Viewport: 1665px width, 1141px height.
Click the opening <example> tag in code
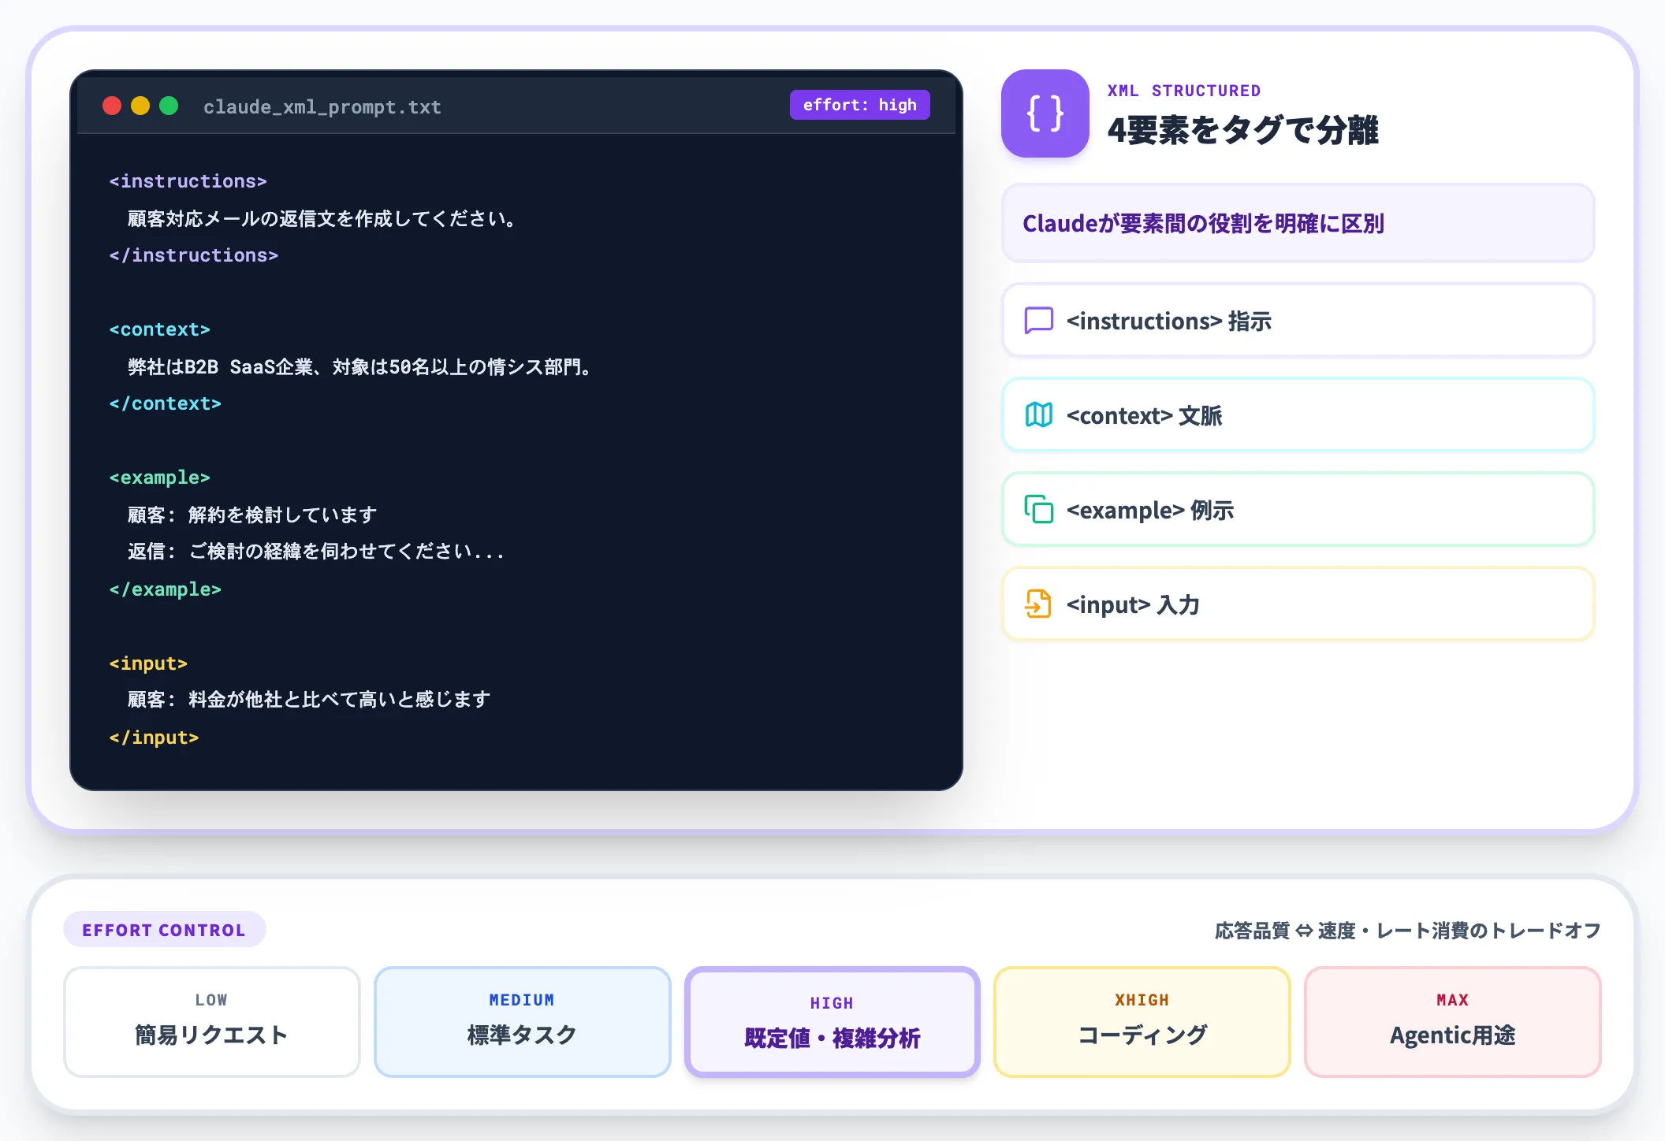pyautogui.click(x=159, y=478)
